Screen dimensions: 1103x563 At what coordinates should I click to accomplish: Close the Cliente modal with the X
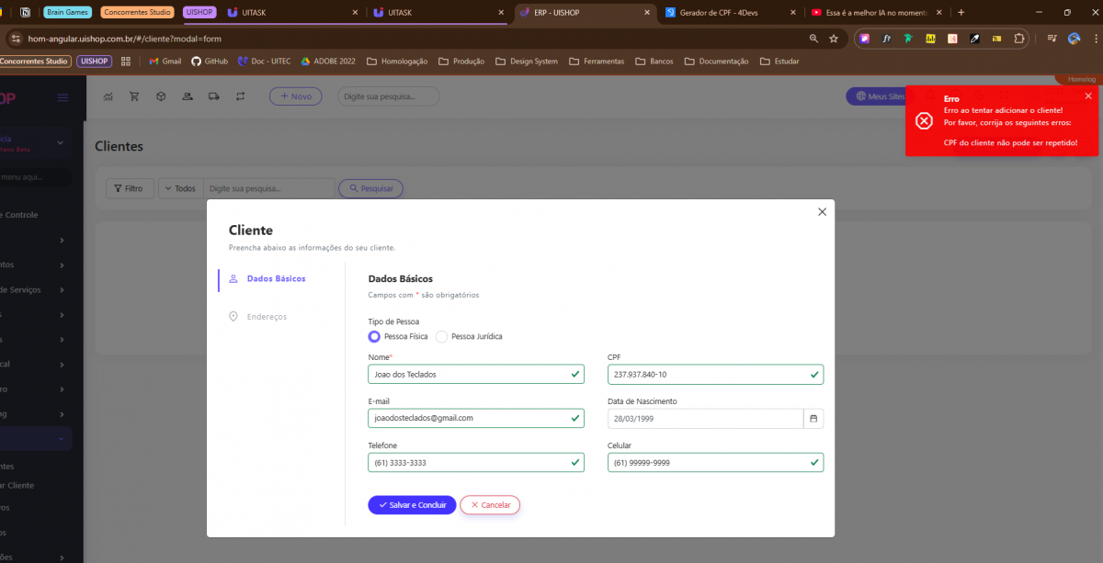tap(822, 212)
